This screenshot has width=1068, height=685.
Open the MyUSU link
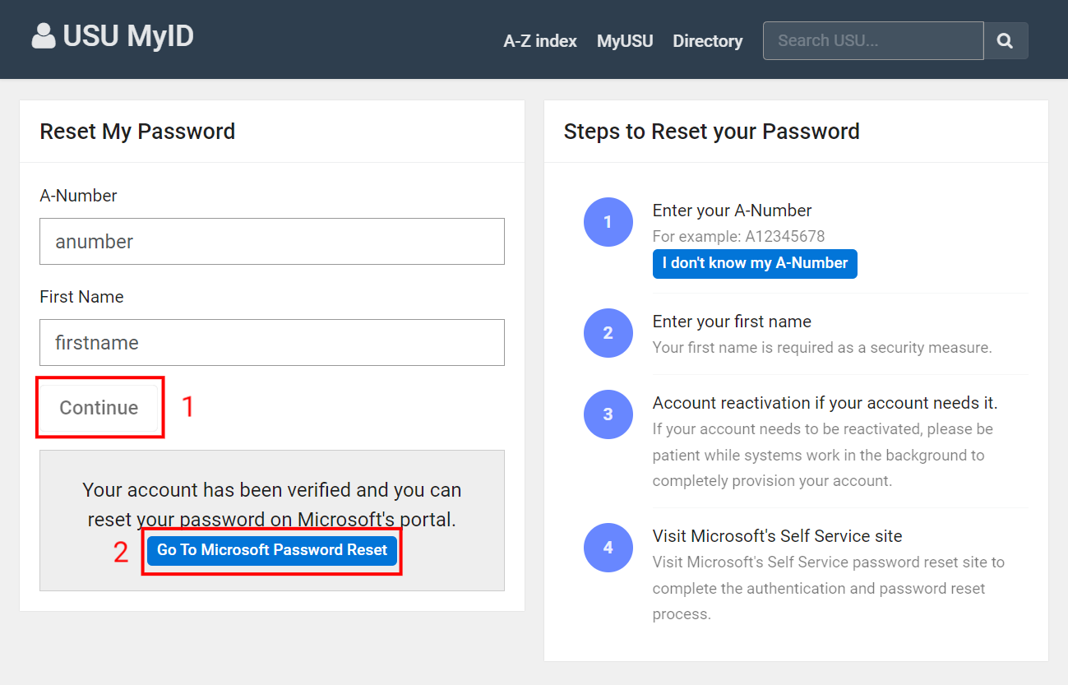(x=625, y=41)
